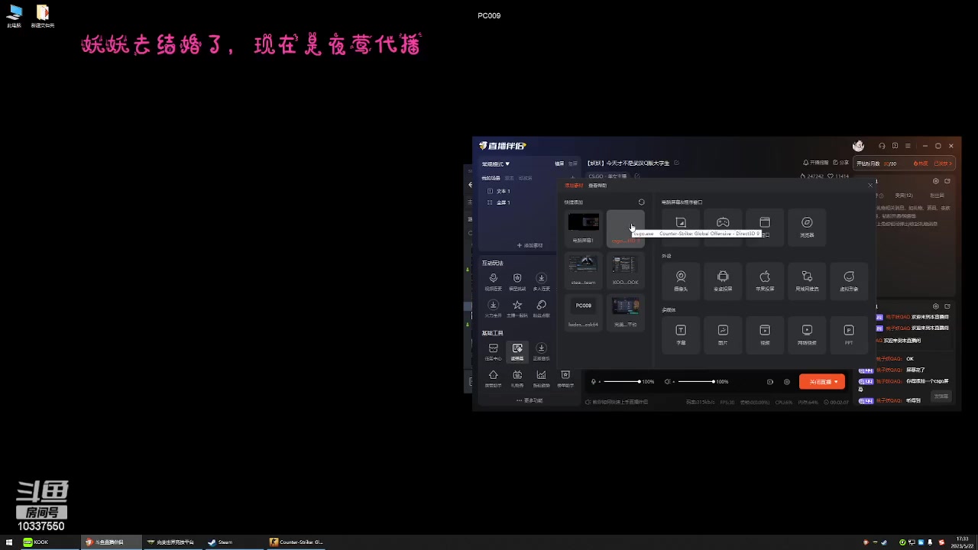Add LAN push stream (局域网推流) source
This screenshot has width=978, height=550.
click(807, 280)
